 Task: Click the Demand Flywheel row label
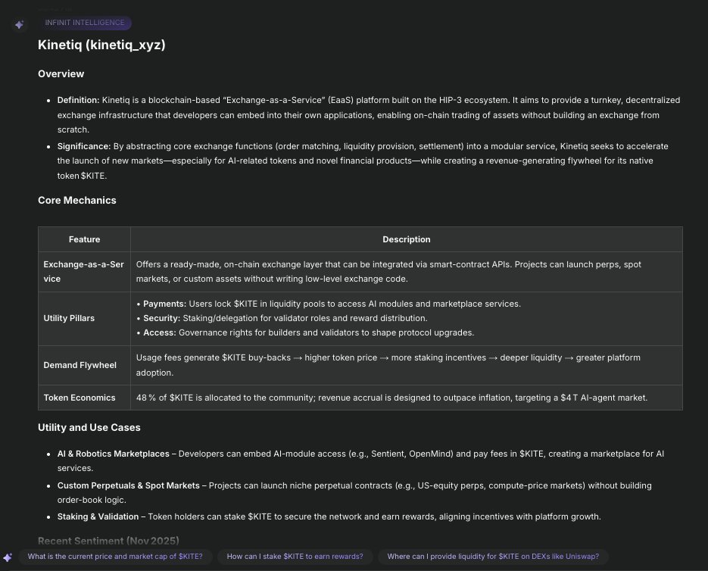click(80, 365)
